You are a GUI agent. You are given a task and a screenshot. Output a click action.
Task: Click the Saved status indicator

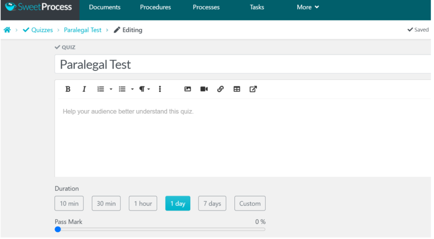[x=418, y=30]
